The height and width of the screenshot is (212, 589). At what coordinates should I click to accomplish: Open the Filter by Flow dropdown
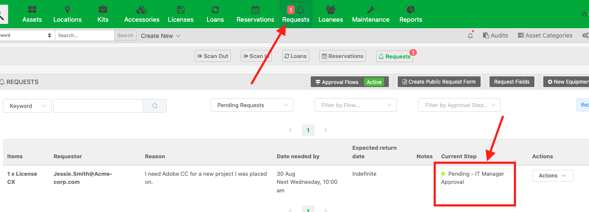[x=356, y=105]
